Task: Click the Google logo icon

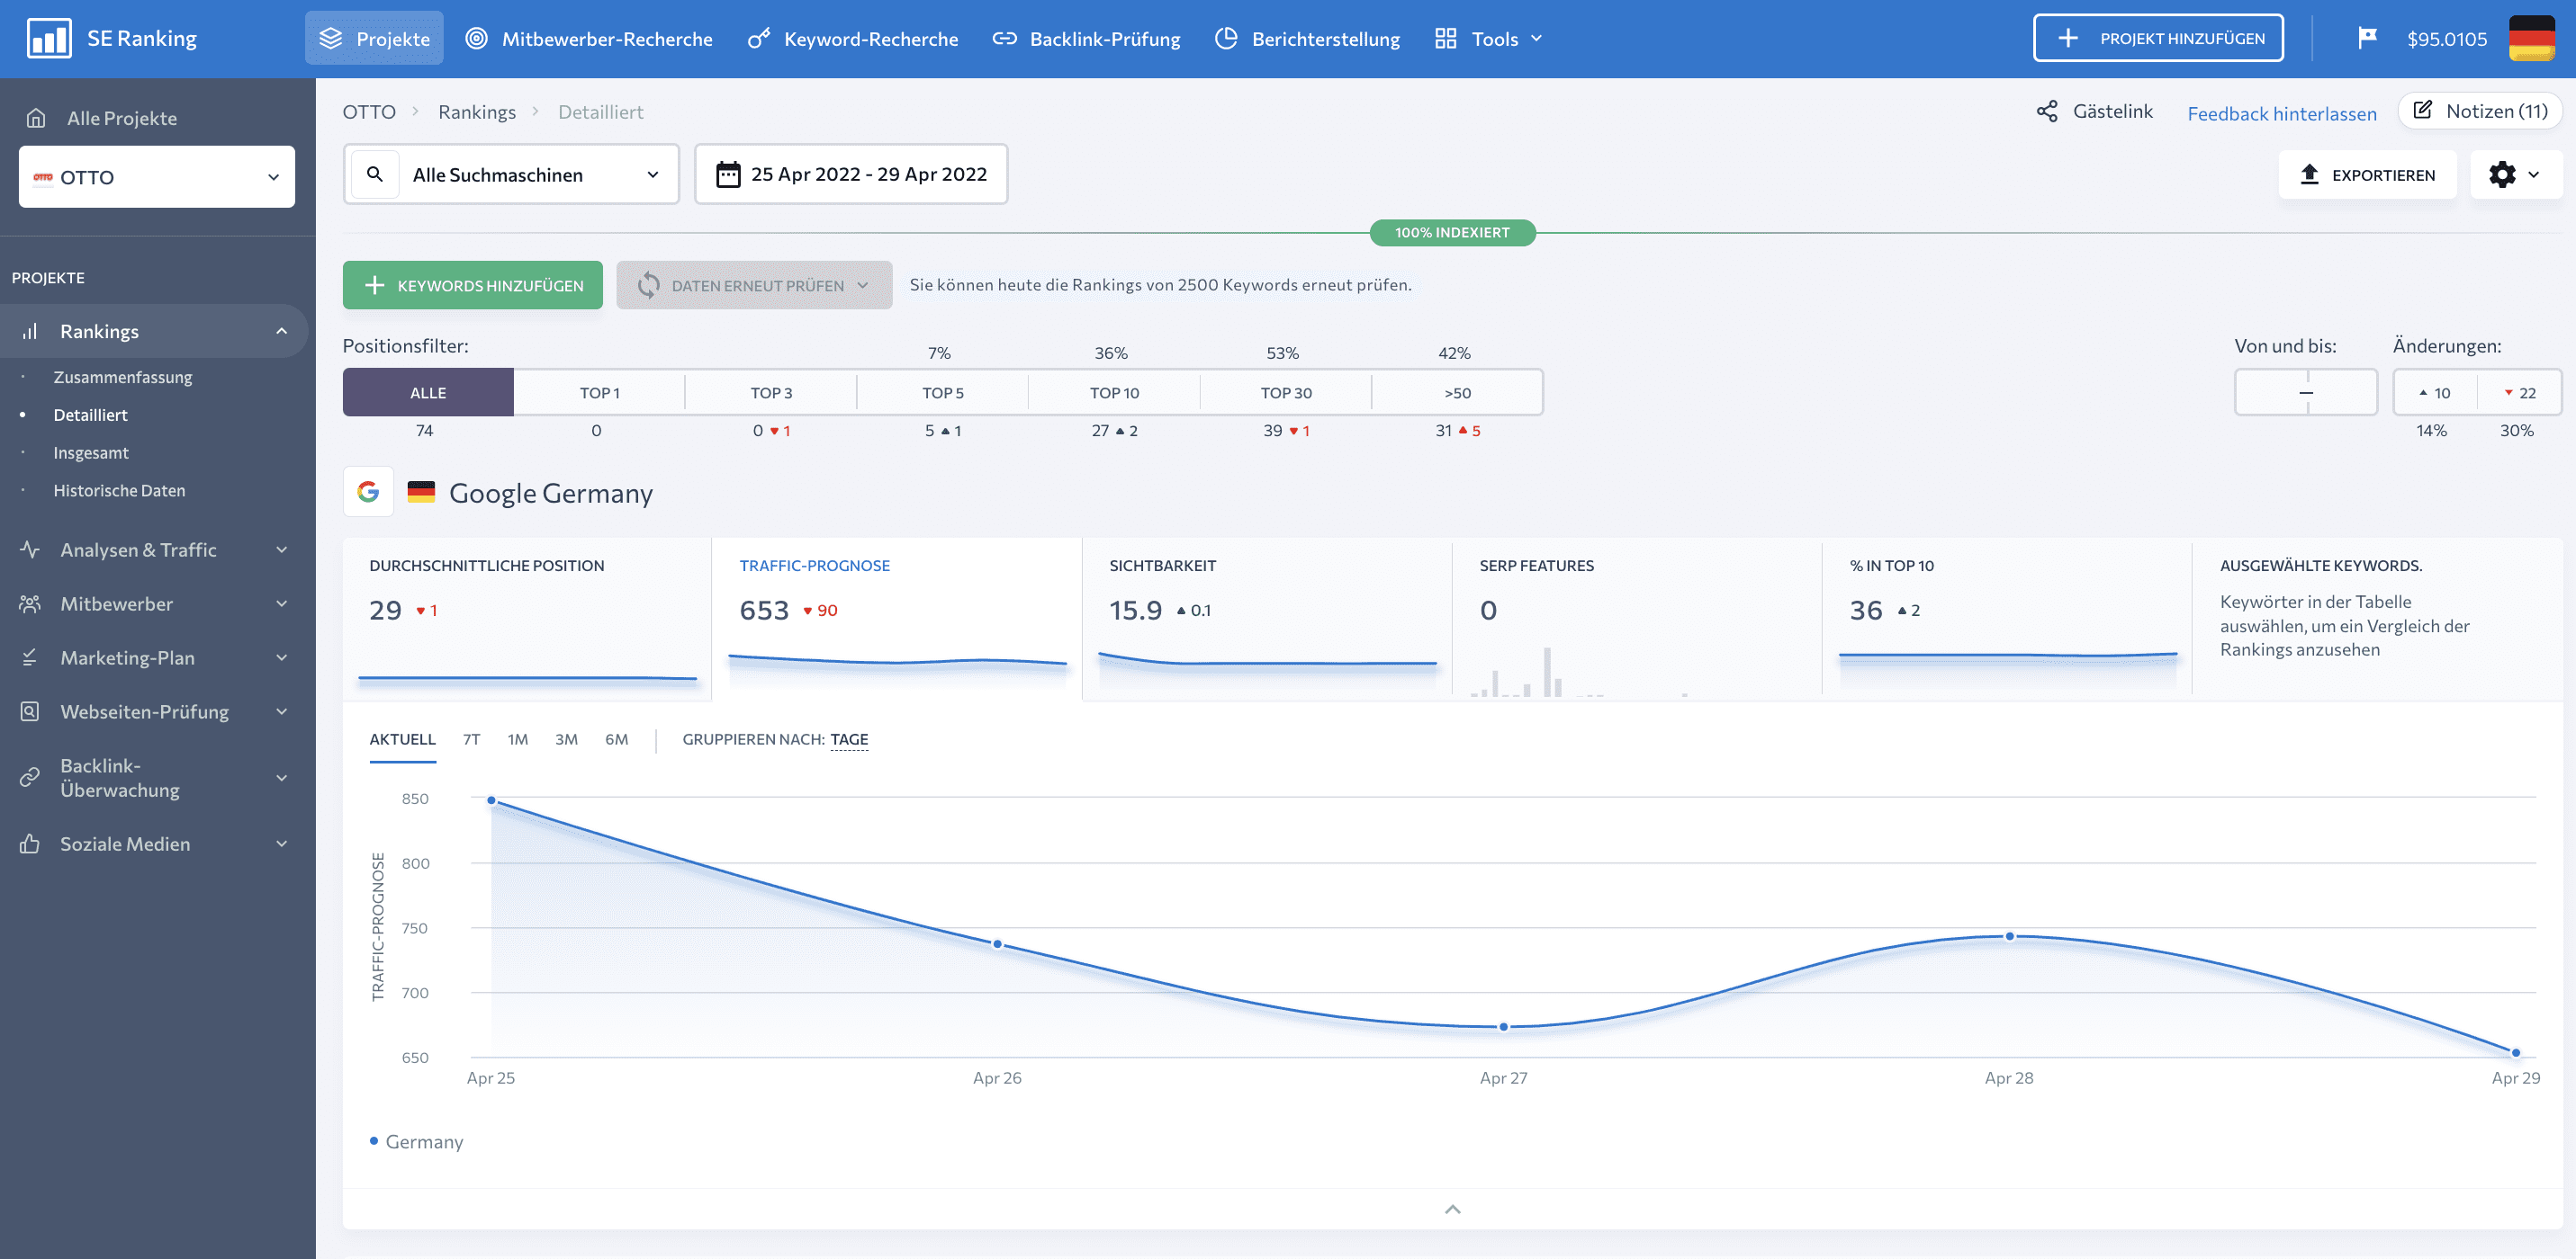Action: [x=368, y=492]
